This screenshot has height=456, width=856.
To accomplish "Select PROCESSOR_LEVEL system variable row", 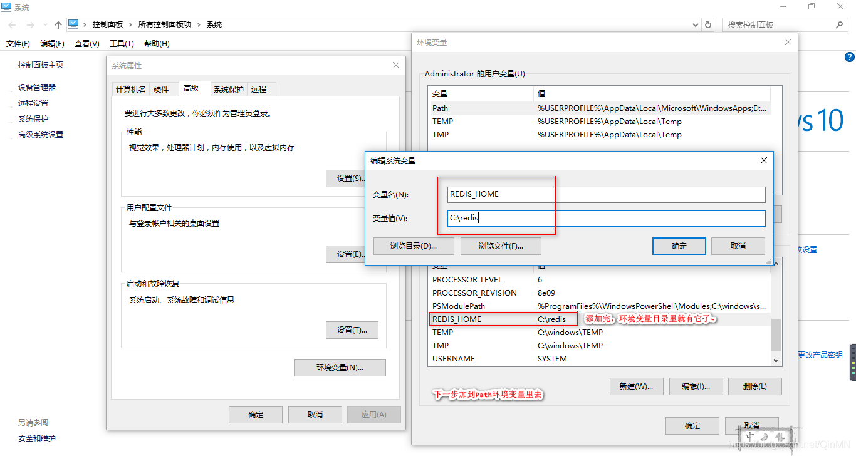I will (600, 280).
